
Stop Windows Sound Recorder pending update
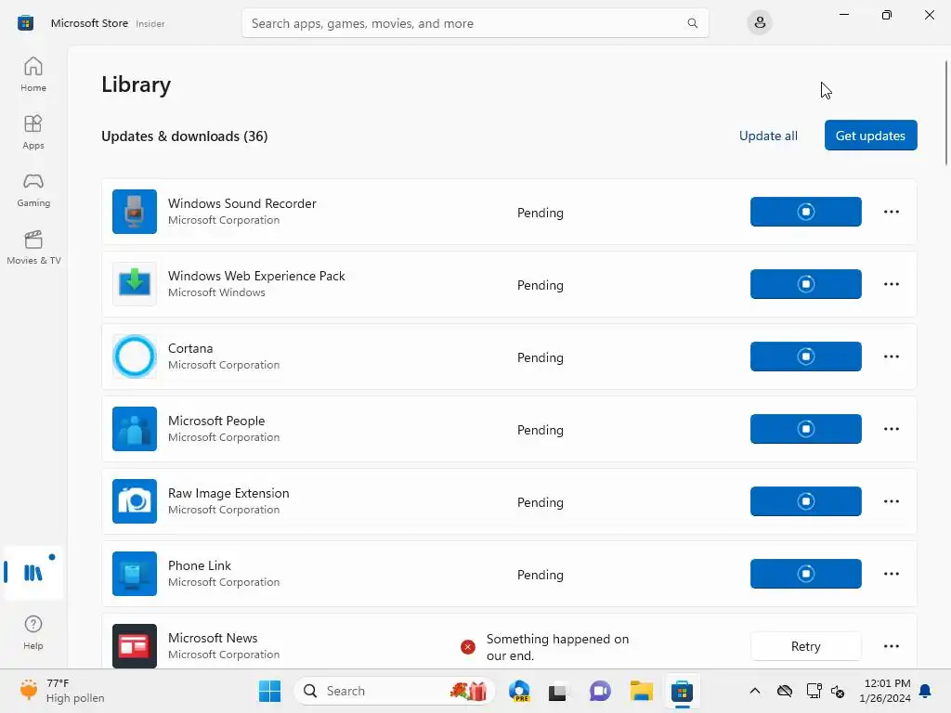pyautogui.click(x=805, y=212)
